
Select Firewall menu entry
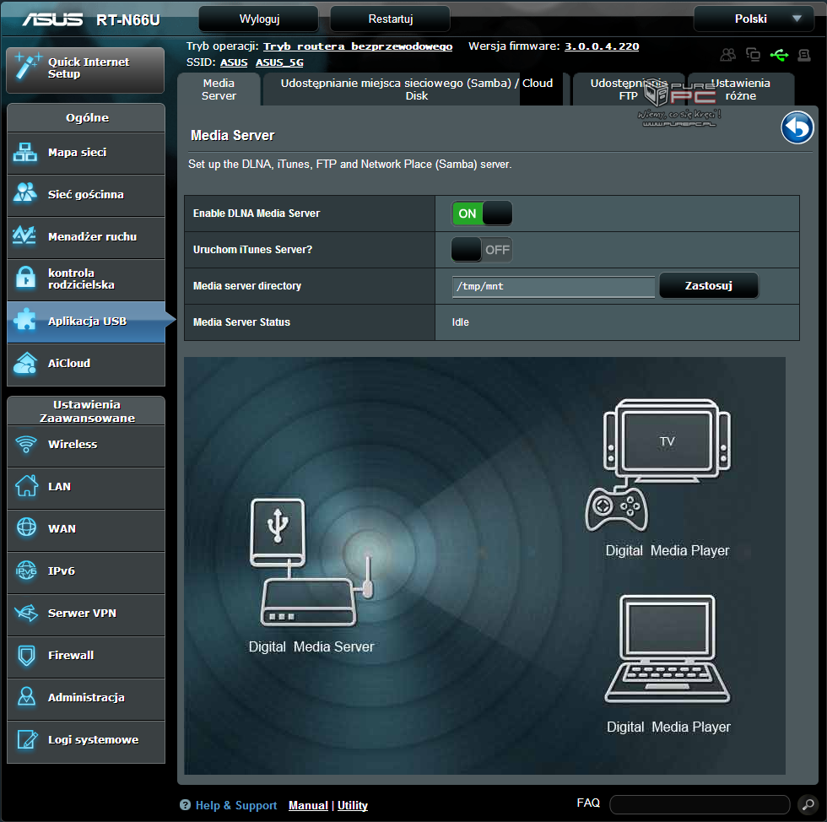[x=86, y=656]
